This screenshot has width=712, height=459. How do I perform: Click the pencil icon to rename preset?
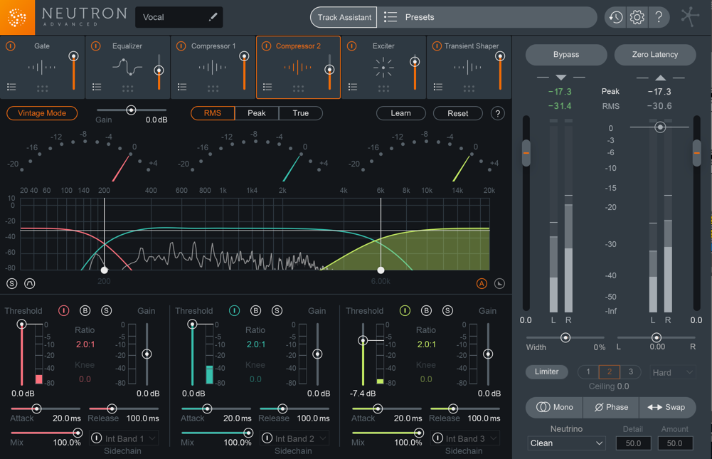pos(213,17)
